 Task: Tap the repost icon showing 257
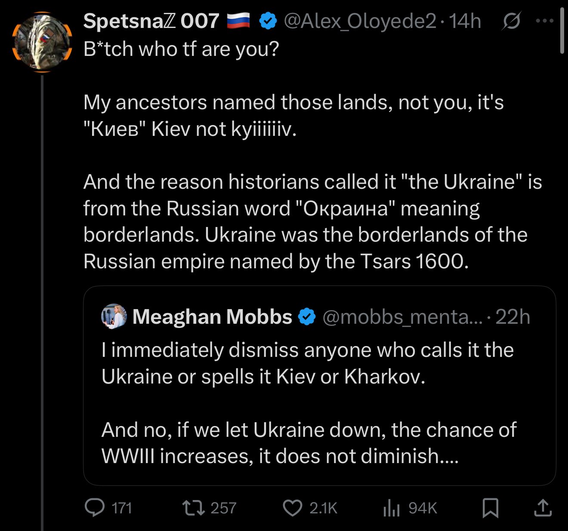[x=194, y=508]
